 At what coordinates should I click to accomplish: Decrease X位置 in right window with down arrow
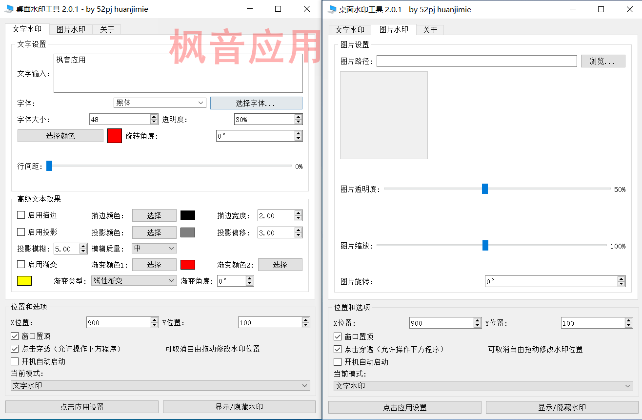[478, 325]
